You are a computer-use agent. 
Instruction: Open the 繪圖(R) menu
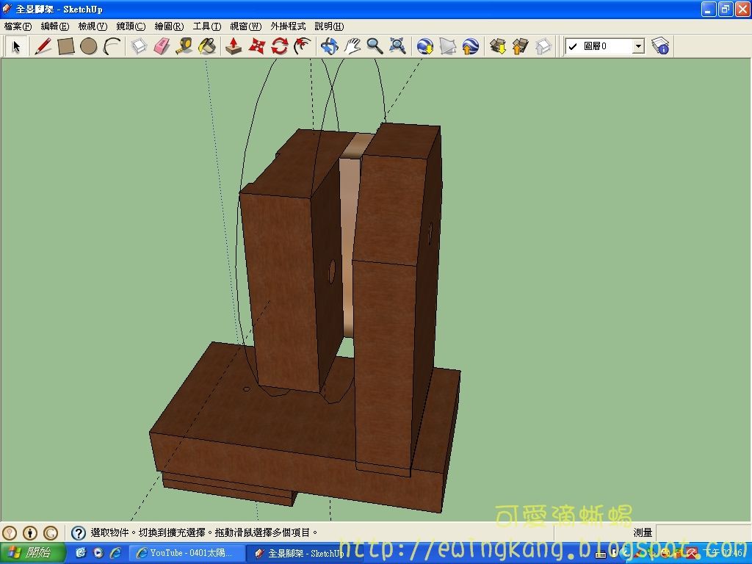click(170, 26)
